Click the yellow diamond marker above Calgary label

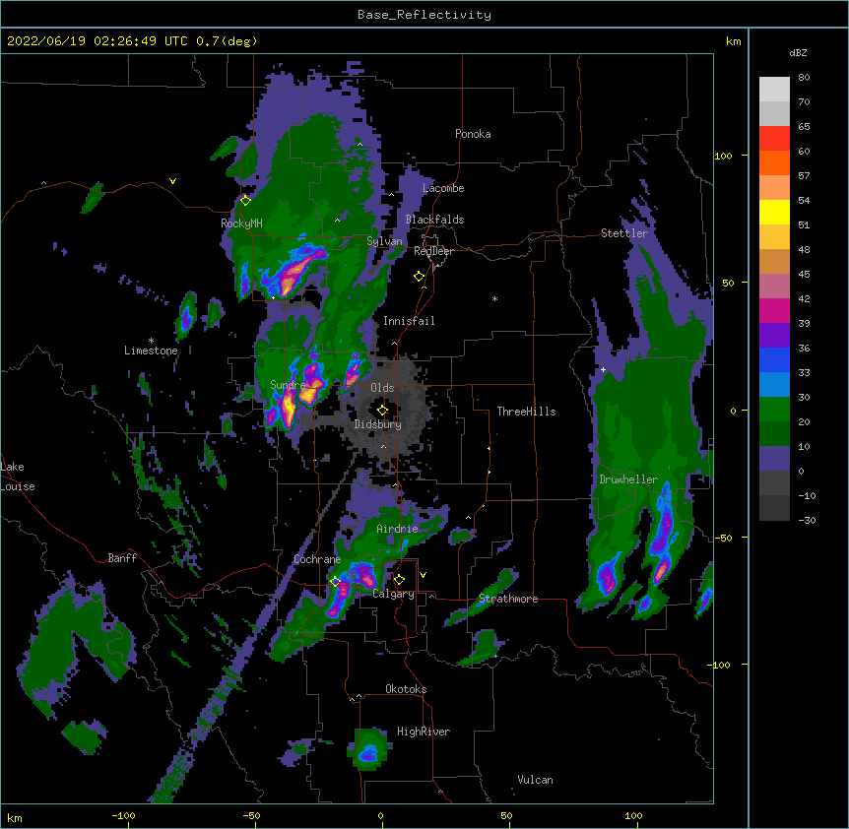tap(399, 580)
